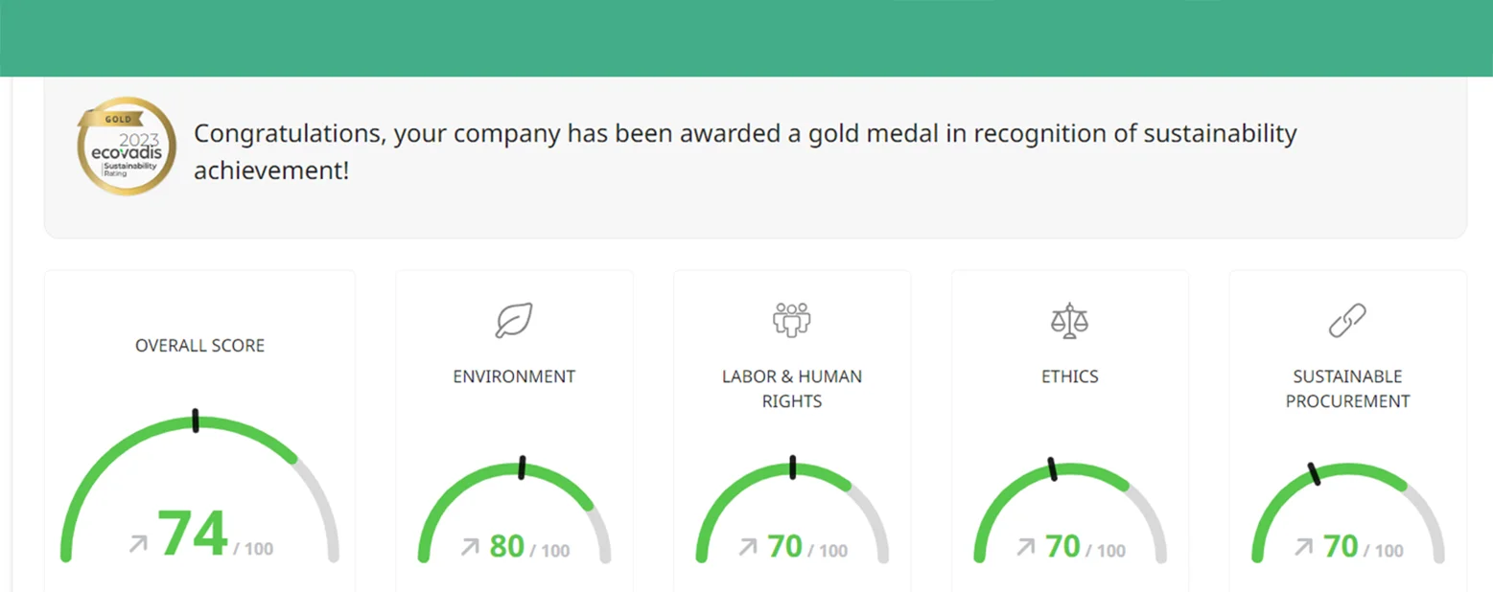This screenshot has width=1493, height=592.
Task: Click the Sustainable Procurement chain link icon
Action: [1347, 320]
